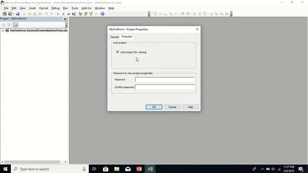This screenshot has height=173, width=308.
Task: Toggle Design Mode icon in toolbar
Action: [74, 14]
